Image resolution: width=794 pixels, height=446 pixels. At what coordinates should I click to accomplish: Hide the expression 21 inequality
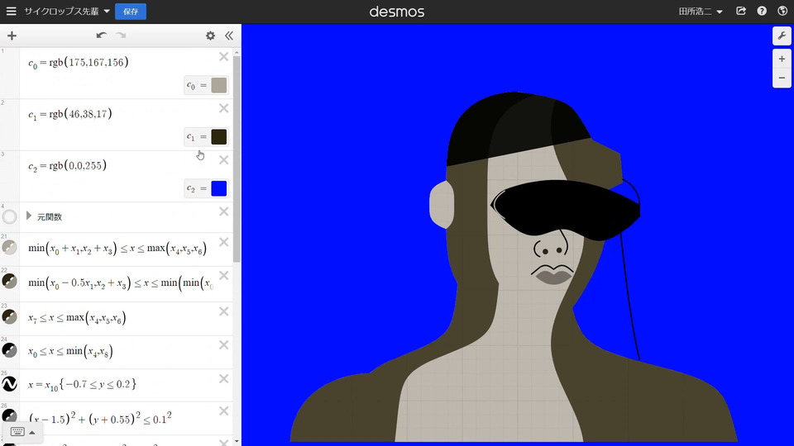click(10, 248)
